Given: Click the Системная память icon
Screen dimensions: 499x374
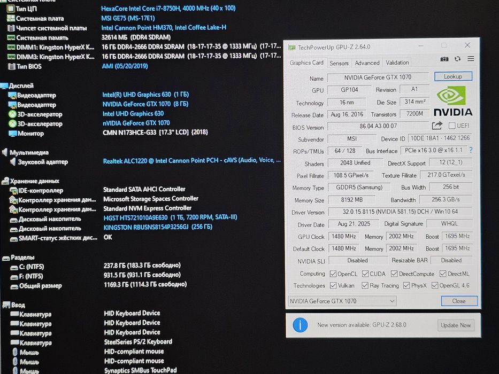Looking at the screenshot, I should (11, 37).
